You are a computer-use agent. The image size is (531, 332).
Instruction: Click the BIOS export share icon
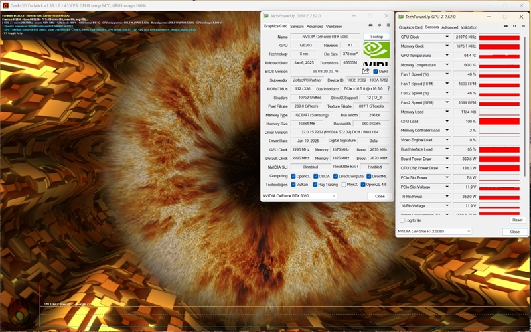coord(365,71)
